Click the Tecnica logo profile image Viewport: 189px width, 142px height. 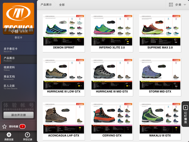click(18, 19)
